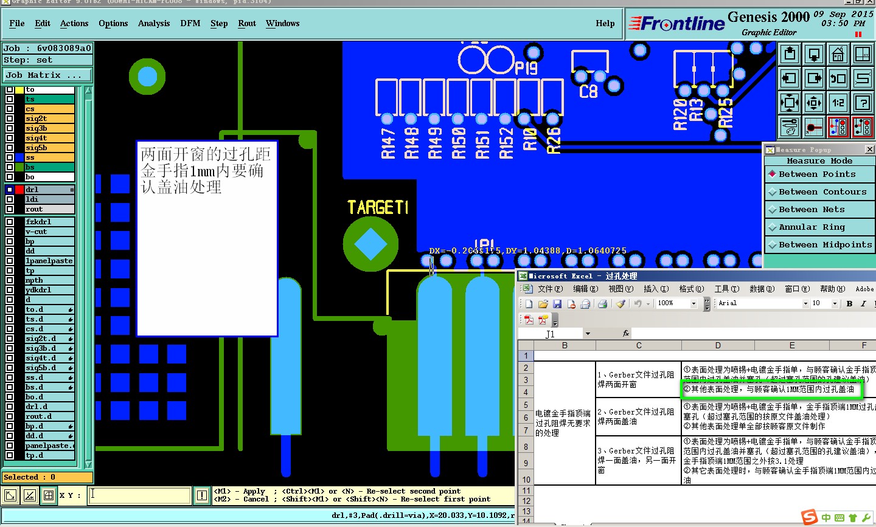
Task: Click the question mark info icon
Action: click(863, 103)
